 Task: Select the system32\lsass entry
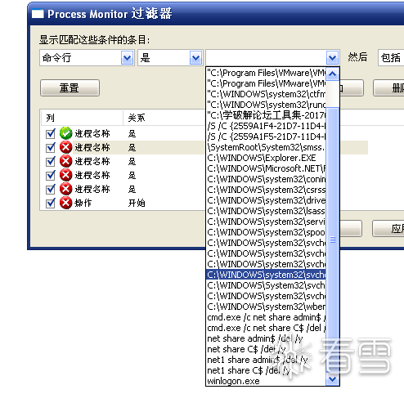coord(266,211)
